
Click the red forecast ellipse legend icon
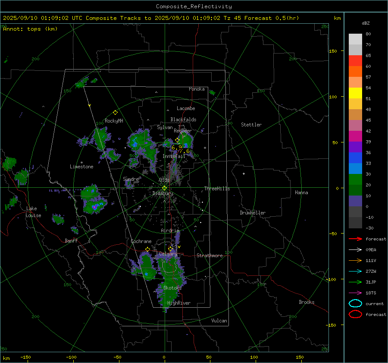pyautogui.click(x=355, y=314)
